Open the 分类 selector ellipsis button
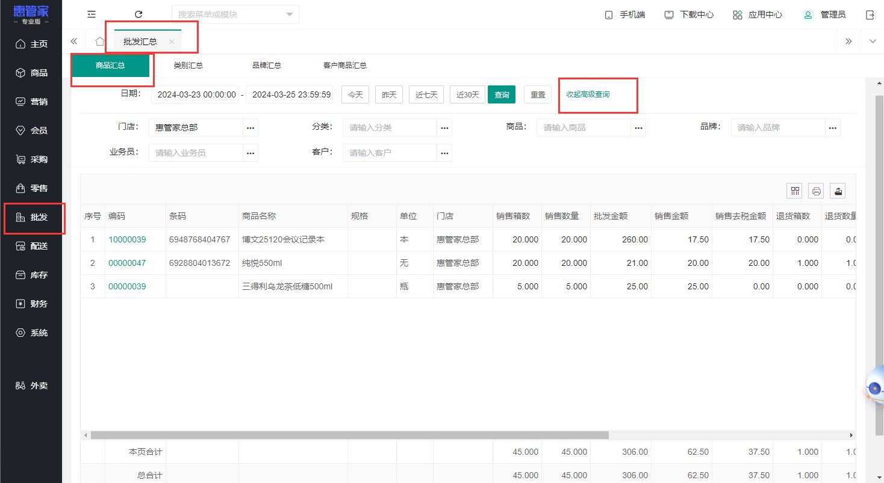 [x=444, y=128]
